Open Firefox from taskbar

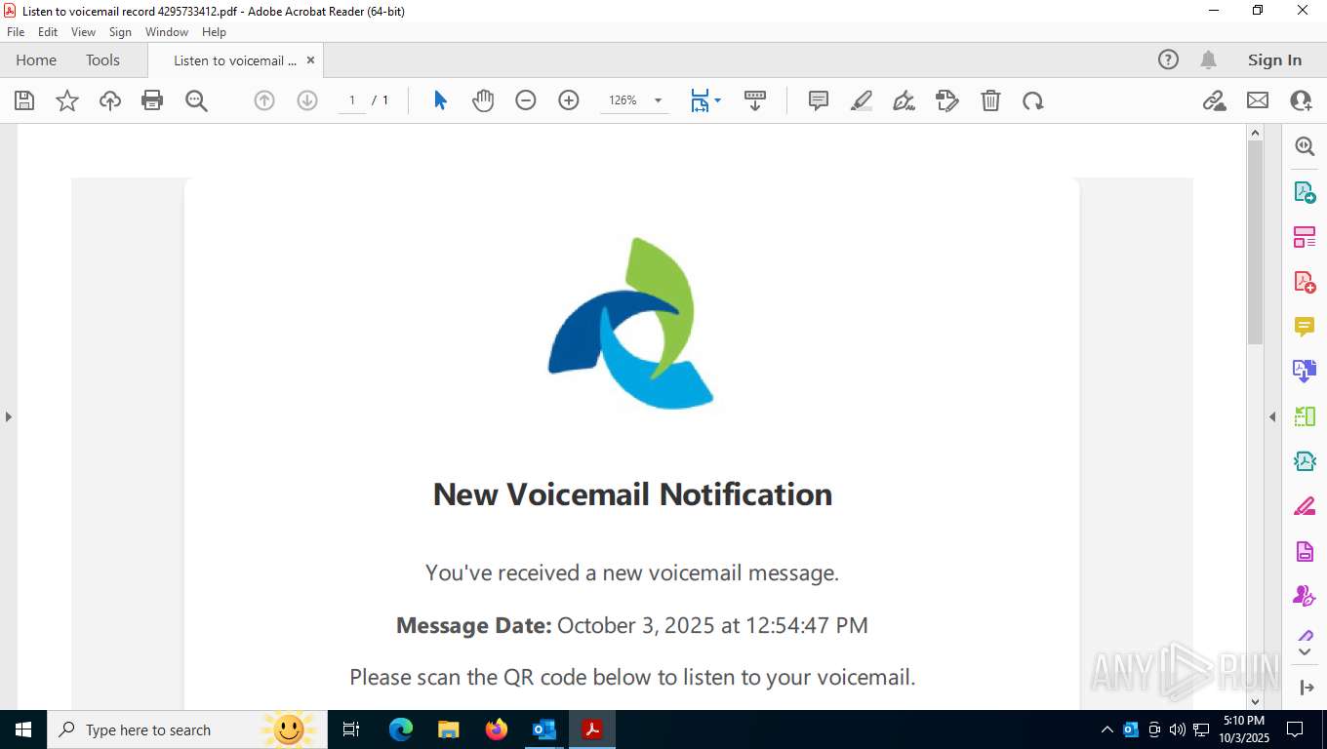tap(497, 729)
